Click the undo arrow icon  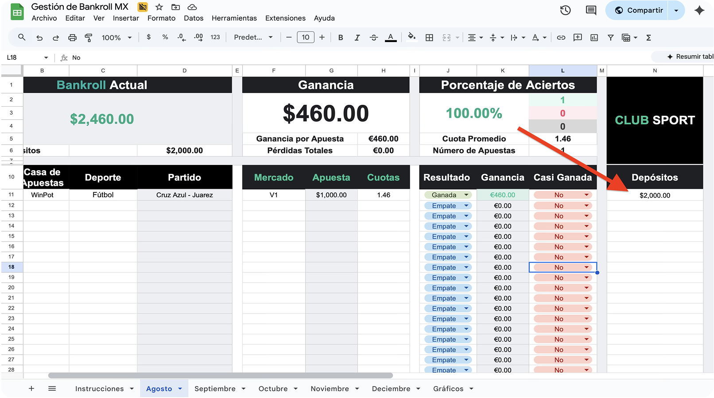[x=39, y=38]
